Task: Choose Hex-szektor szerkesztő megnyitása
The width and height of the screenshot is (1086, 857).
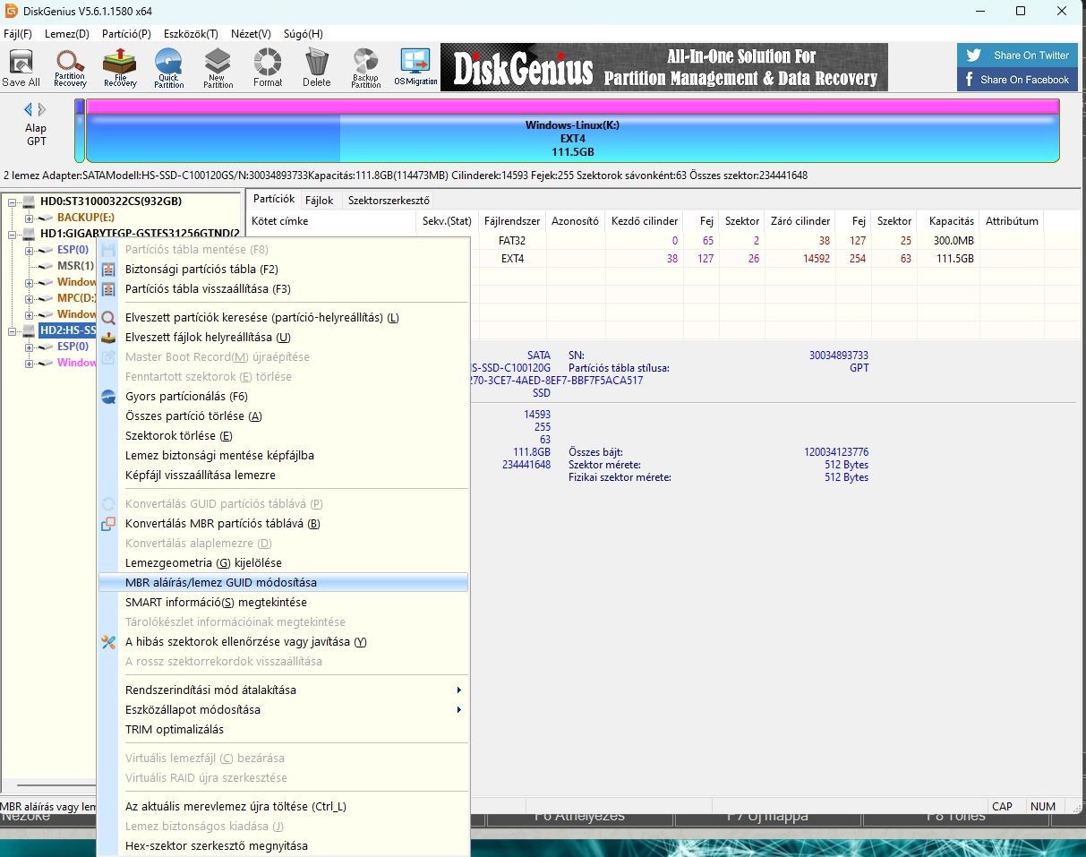Action: (x=283, y=846)
